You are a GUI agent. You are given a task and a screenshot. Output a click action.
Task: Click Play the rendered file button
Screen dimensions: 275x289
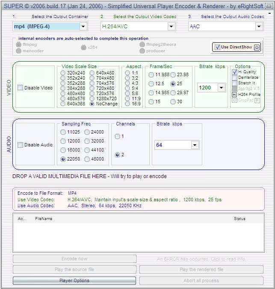click(201, 269)
